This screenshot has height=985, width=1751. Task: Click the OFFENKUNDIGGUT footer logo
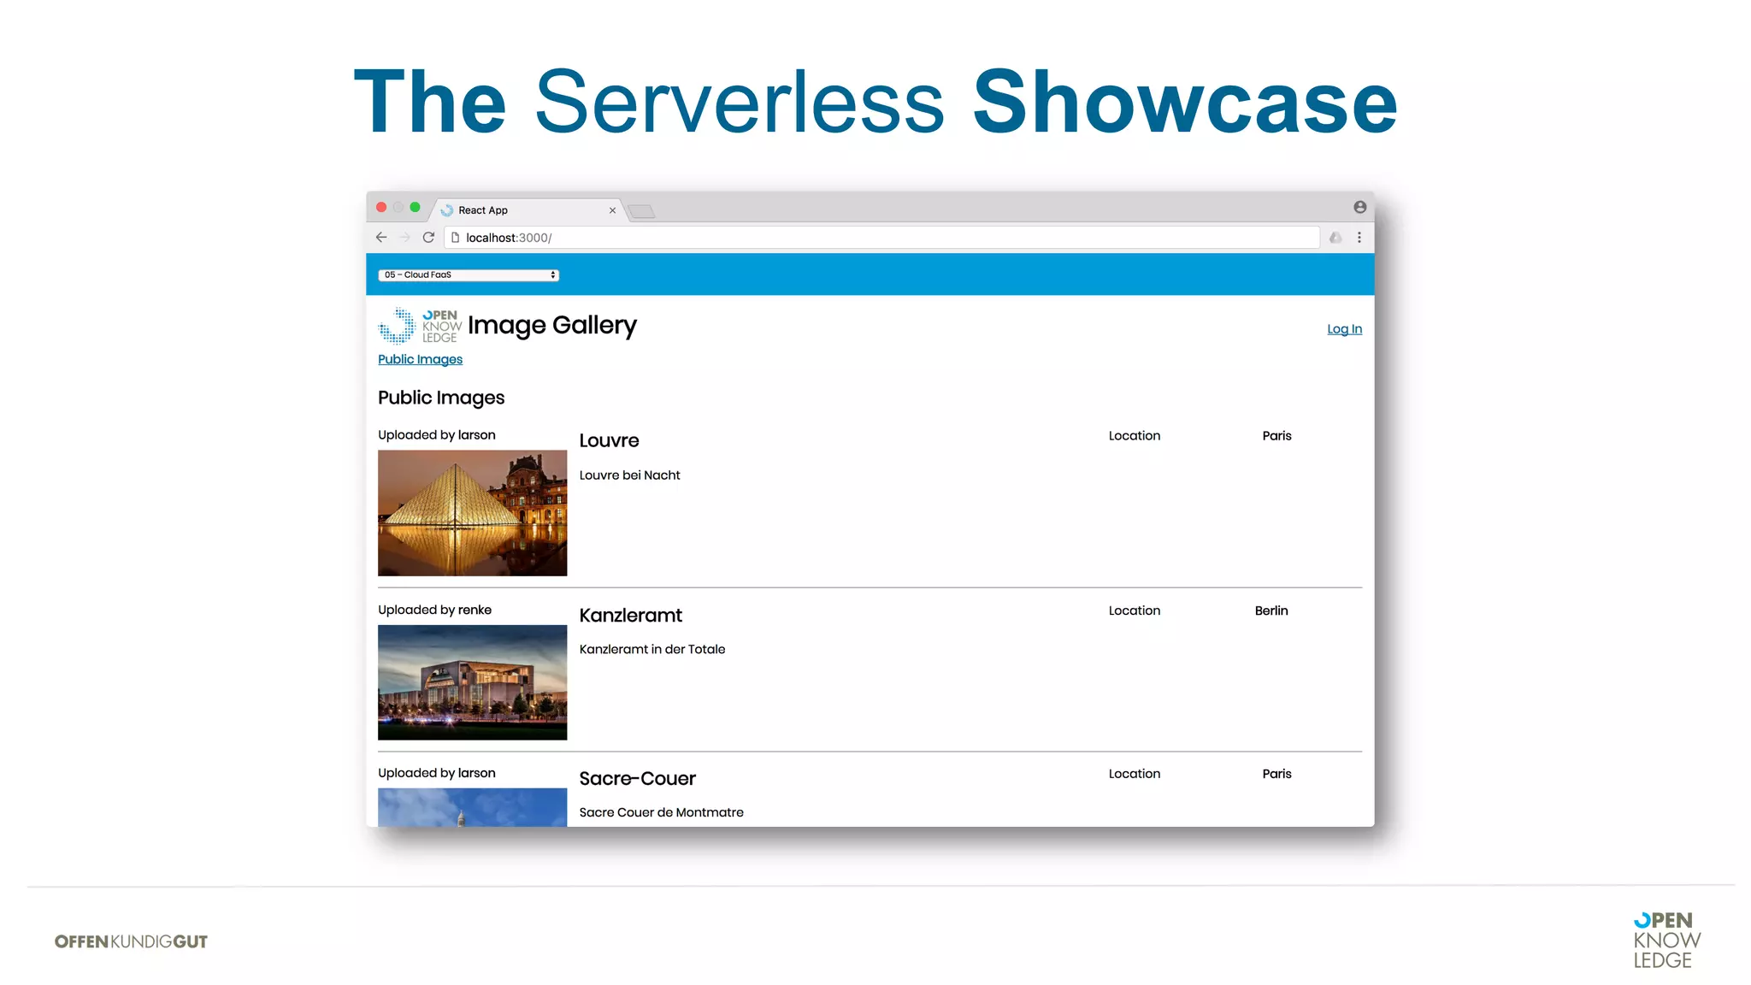tap(131, 941)
